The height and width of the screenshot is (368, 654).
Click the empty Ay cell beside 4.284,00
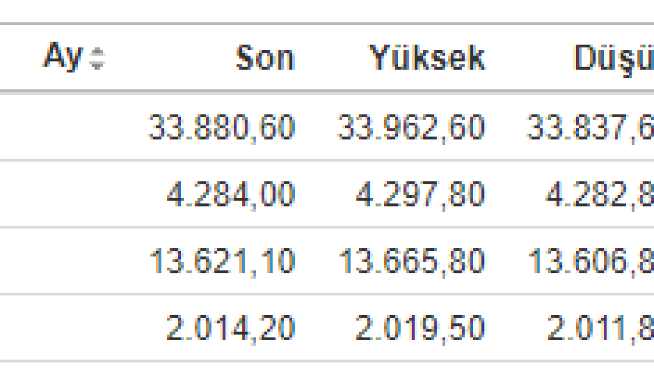tap(65, 195)
